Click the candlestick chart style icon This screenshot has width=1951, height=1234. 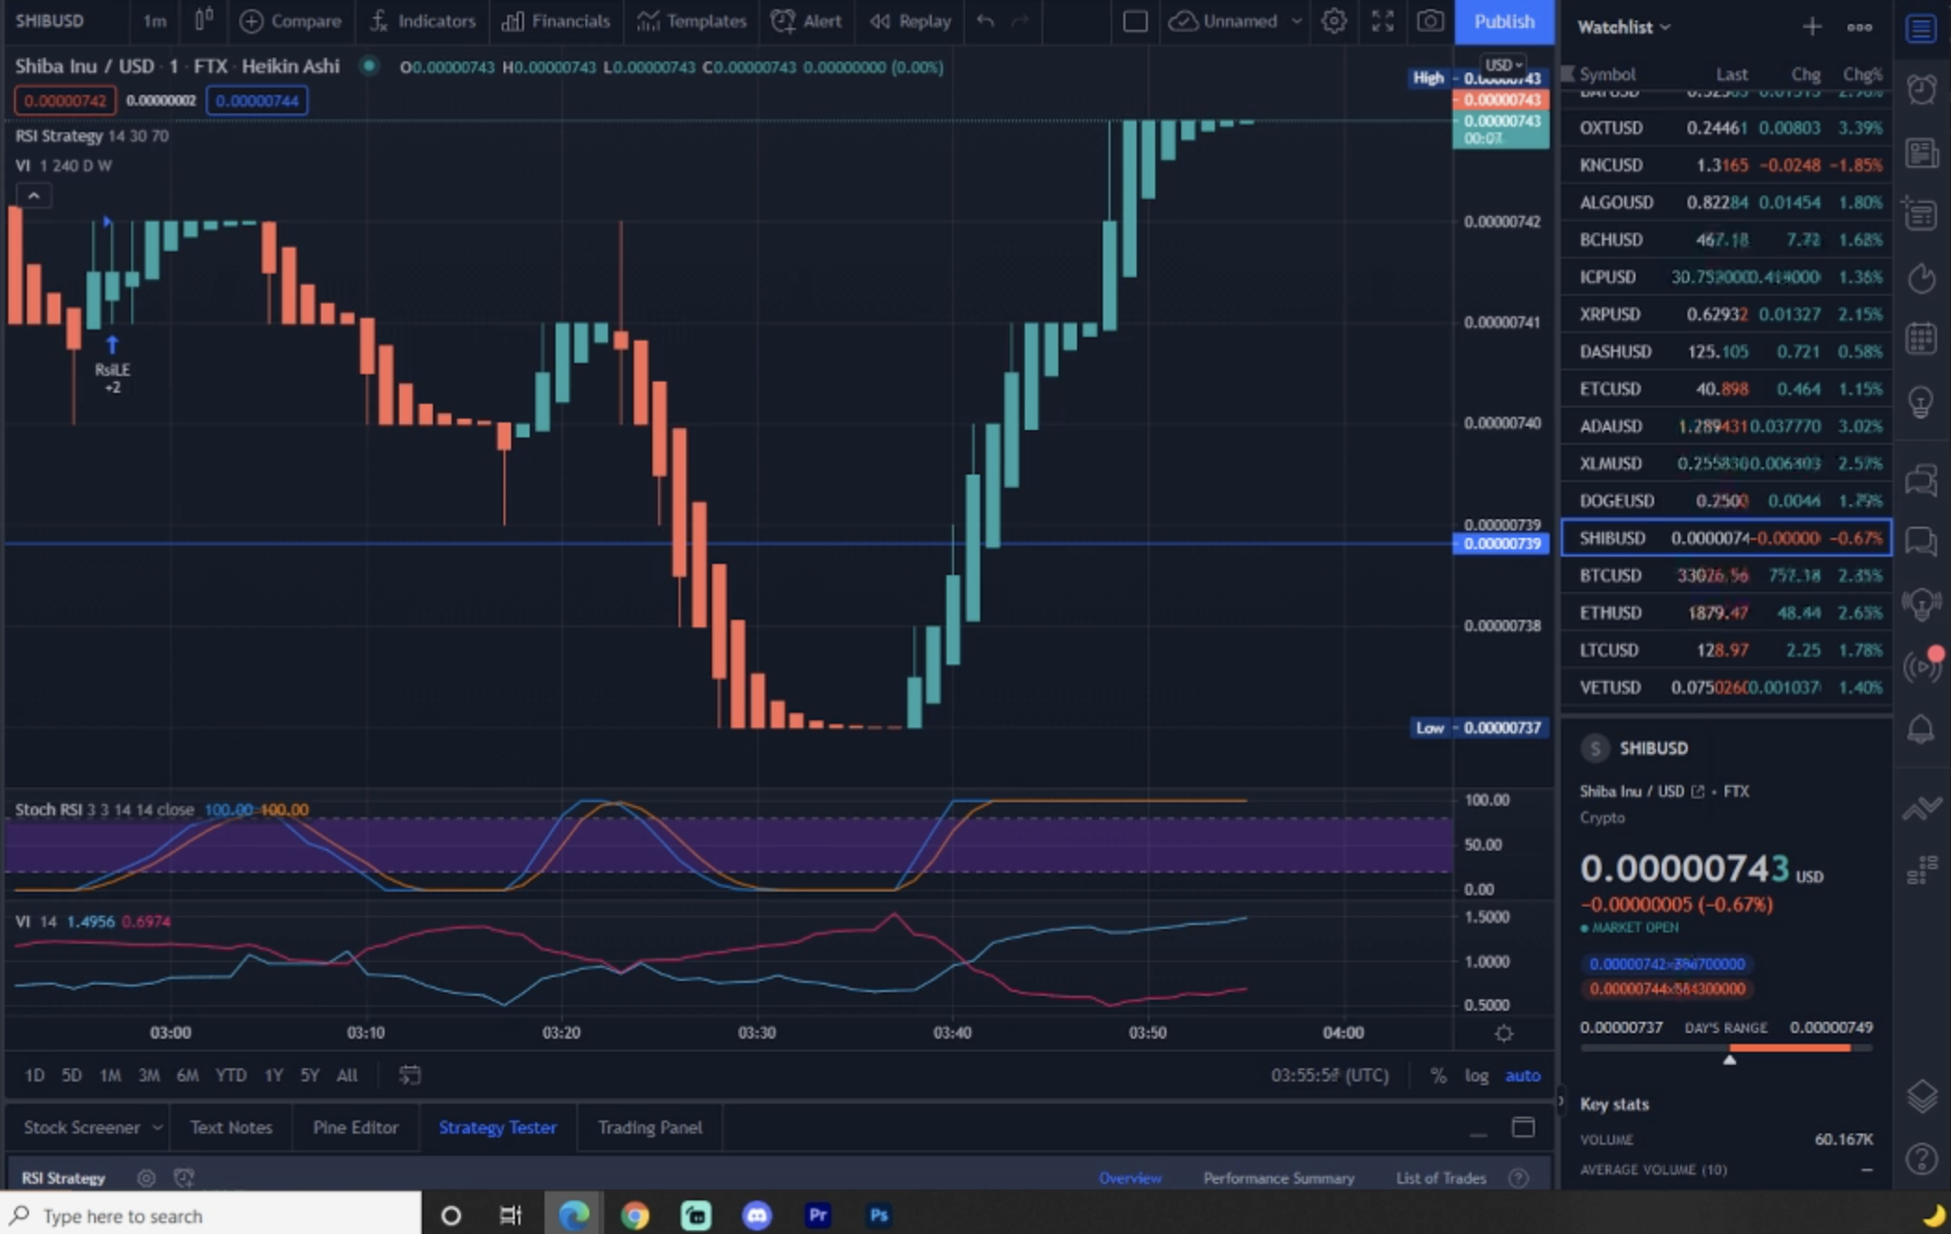204,20
